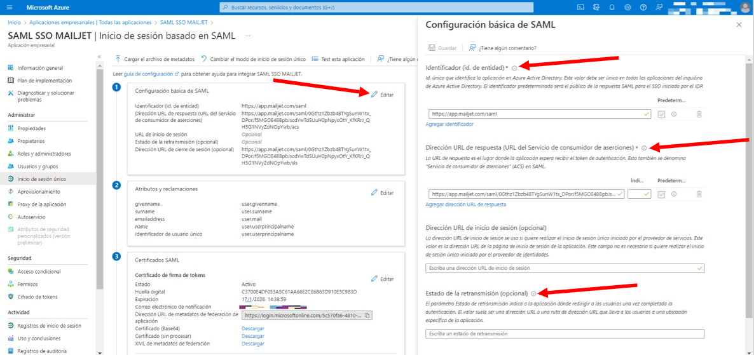Click info icon next to Estado de la retransmisión
The image size is (754, 355).
(x=534, y=293)
